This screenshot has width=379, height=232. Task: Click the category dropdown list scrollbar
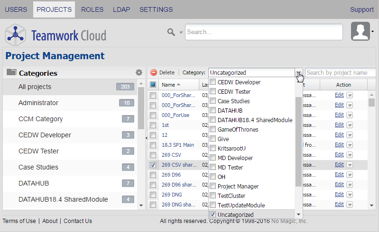click(x=298, y=142)
